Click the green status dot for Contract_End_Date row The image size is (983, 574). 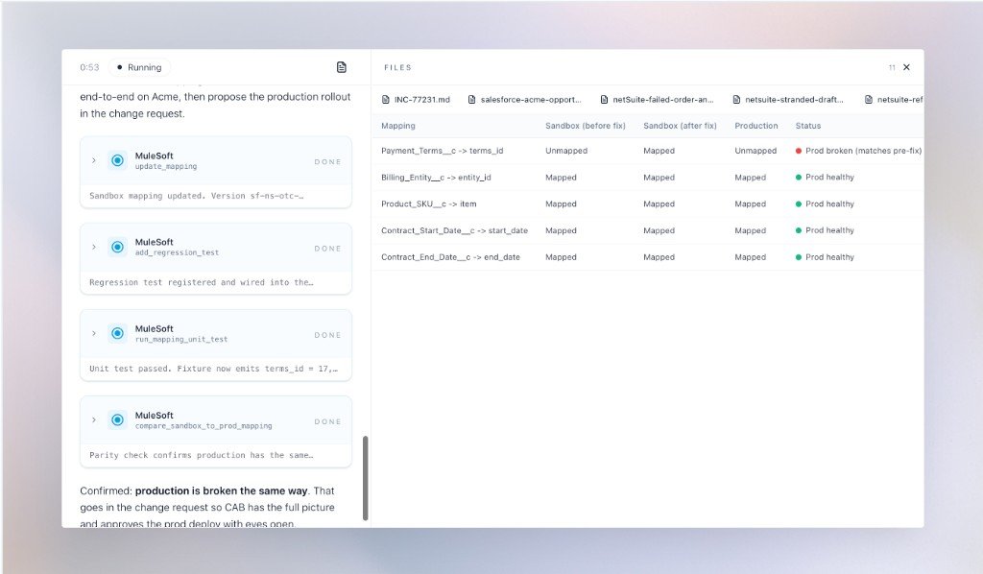(799, 257)
